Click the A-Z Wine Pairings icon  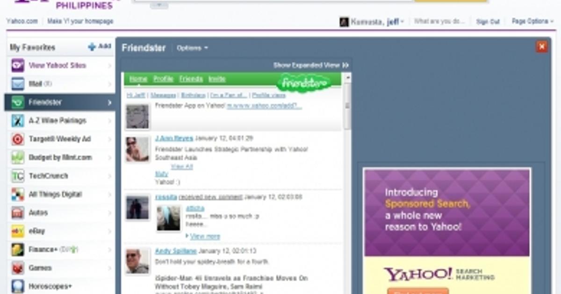[x=18, y=121]
